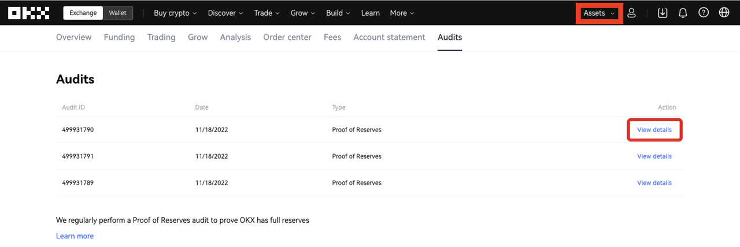Open the language globe icon
Viewport: 740px width, 247px height.
tap(724, 13)
